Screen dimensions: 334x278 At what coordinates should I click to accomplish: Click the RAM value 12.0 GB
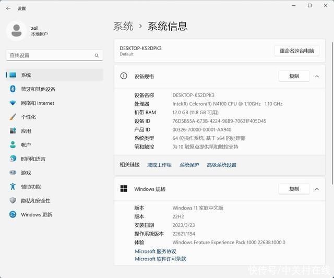click(x=195, y=112)
